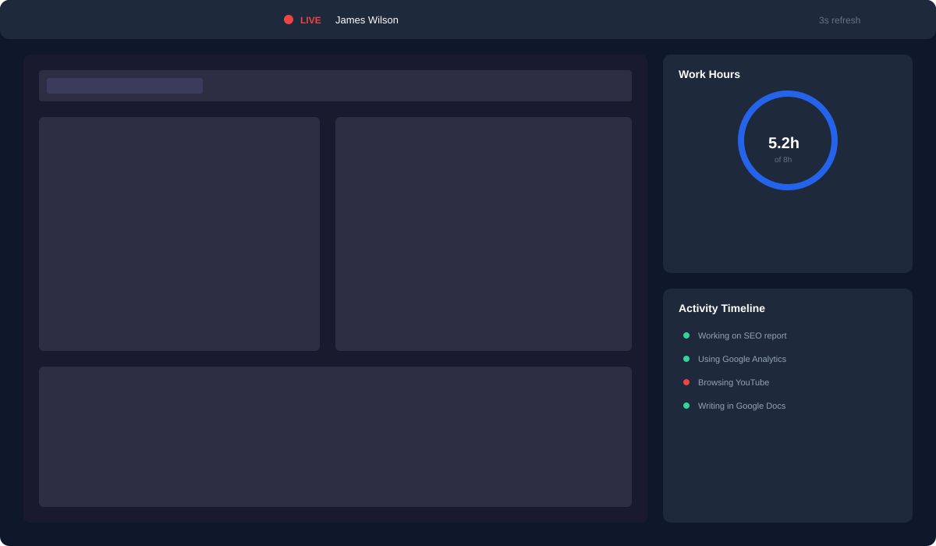936x546 pixels.
Task: Click the red alert dot beside Browsing YouTube
Action: click(x=686, y=382)
